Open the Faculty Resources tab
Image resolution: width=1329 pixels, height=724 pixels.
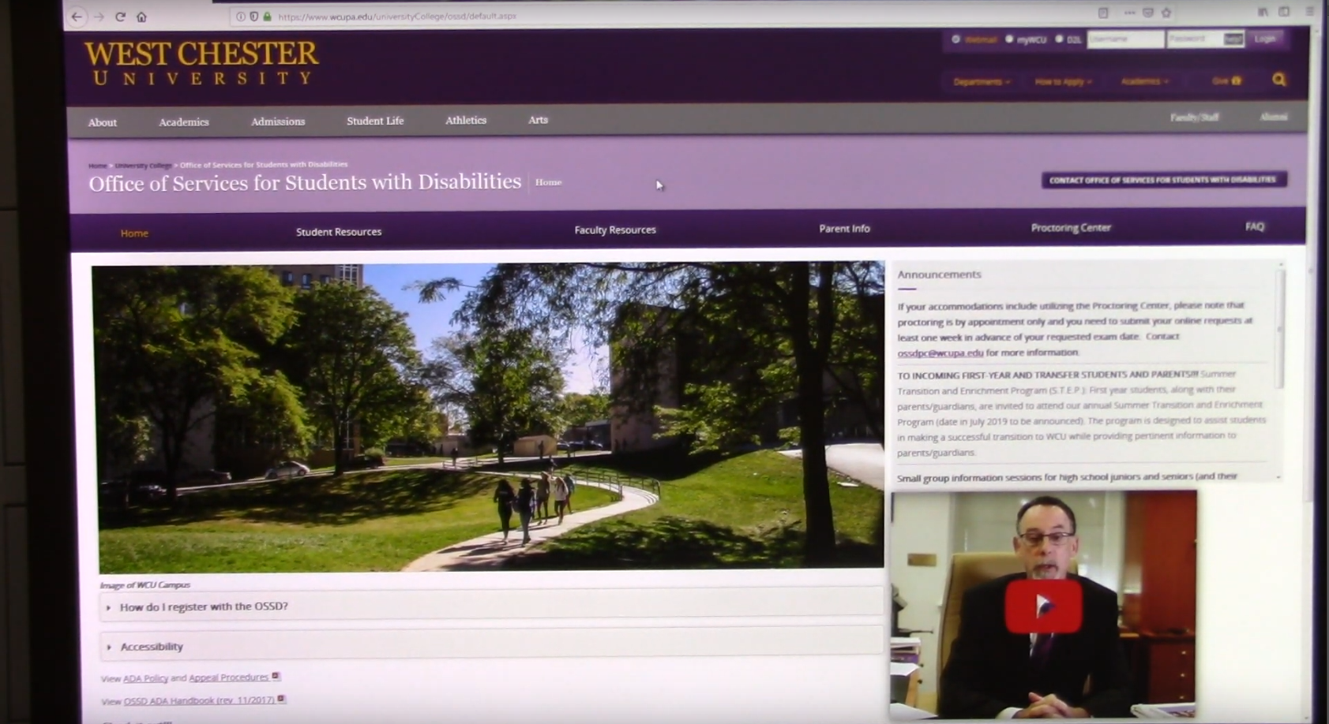(x=615, y=230)
